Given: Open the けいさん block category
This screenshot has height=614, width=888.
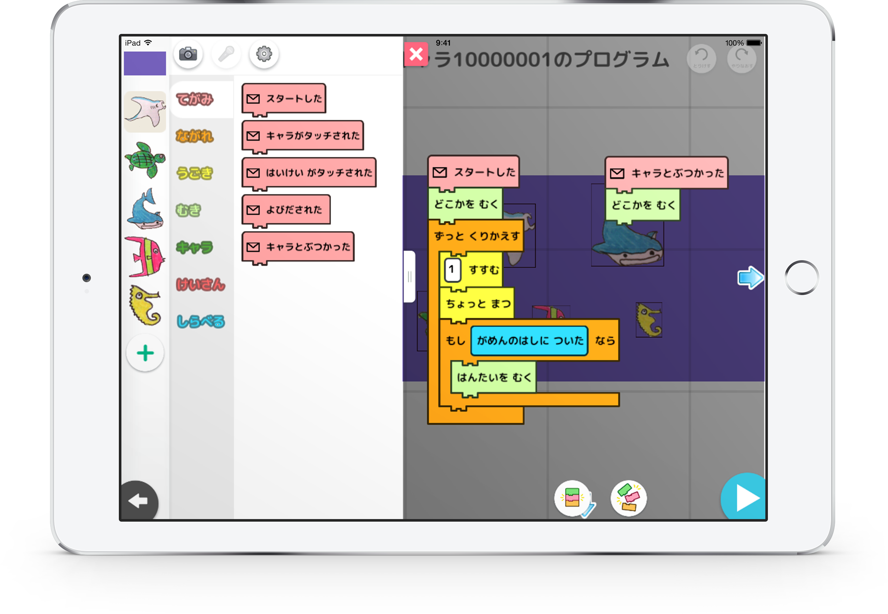Looking at the screenshot, I should (200, 285).
